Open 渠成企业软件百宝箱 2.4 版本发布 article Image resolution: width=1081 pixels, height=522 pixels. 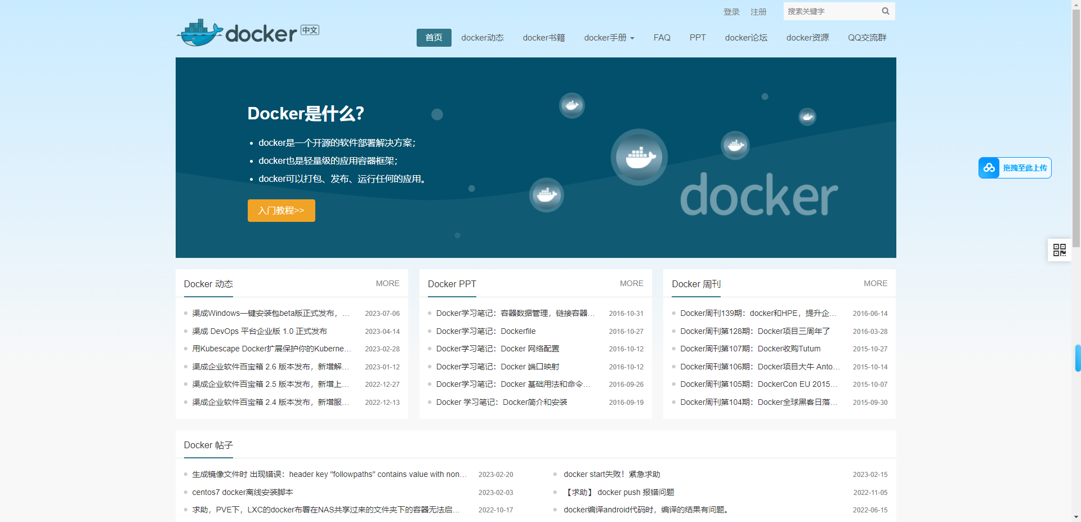pos(271,402)
